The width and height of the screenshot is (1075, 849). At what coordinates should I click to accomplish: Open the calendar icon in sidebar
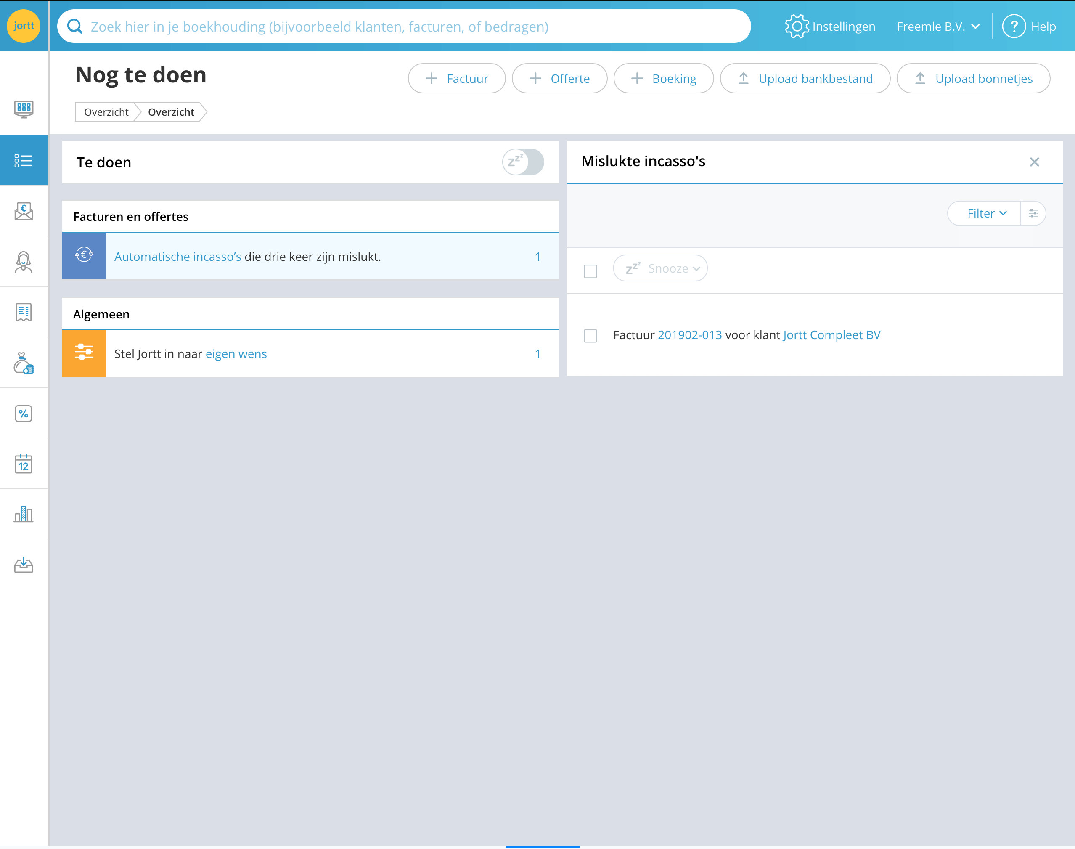24,464
